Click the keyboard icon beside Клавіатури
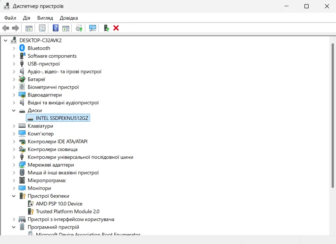The image size is (336, 244). (22, 126)
